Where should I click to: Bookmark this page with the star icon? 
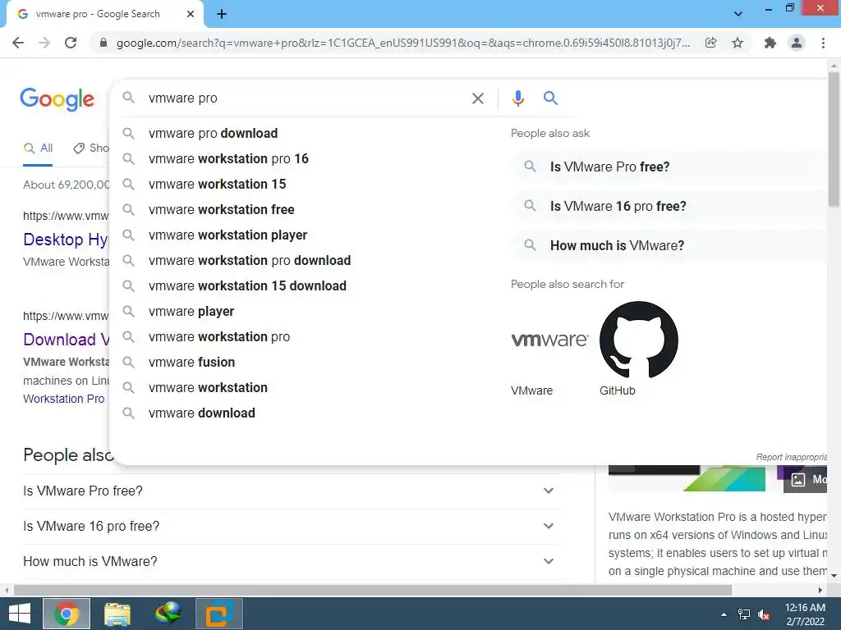pyautogui.click(x=738, y=43)
